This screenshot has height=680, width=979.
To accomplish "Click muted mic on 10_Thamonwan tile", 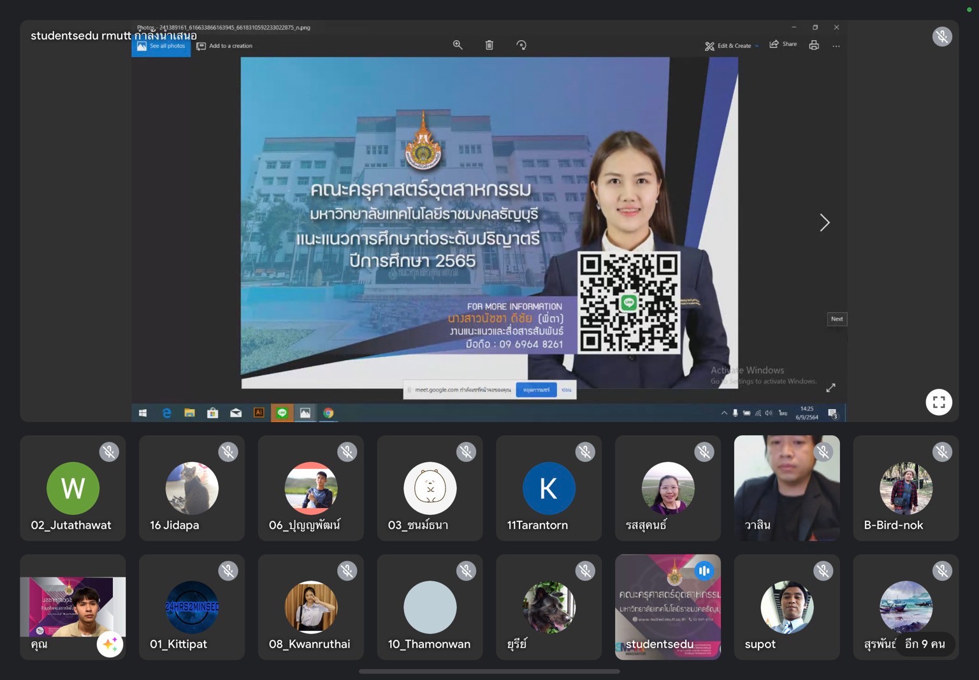I will pyautogui.click(x=466, y=571).
